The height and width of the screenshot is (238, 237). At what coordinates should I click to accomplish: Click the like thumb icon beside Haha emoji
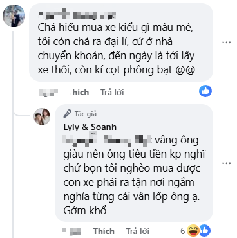pos(205,230)
